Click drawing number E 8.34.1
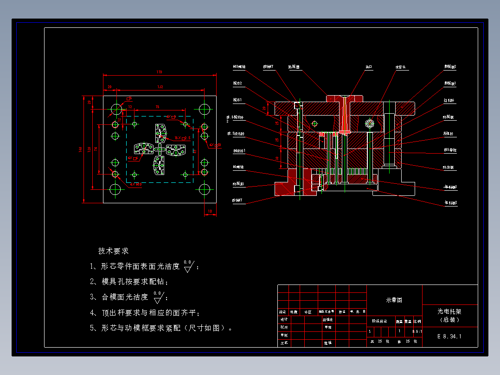This screenshot has width=500, height=375. click(449, 336)
